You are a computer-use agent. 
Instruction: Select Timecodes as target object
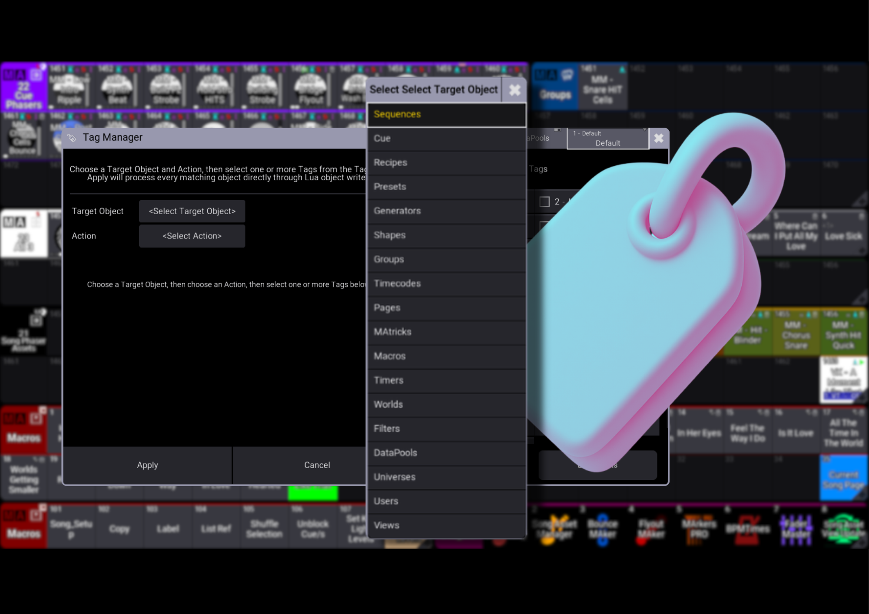(x=446, y=284)
